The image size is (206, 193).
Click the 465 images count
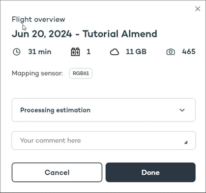189,52
